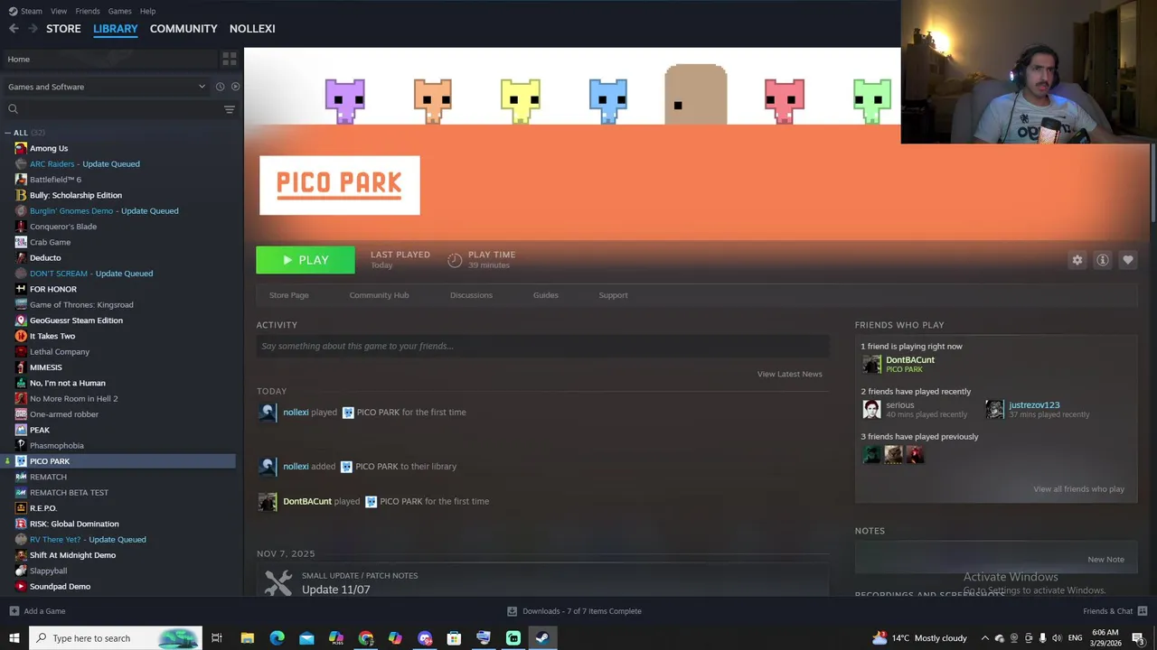Open the Support link
This screenshot has width=1157, height=650.
click(x=613, y=295)
